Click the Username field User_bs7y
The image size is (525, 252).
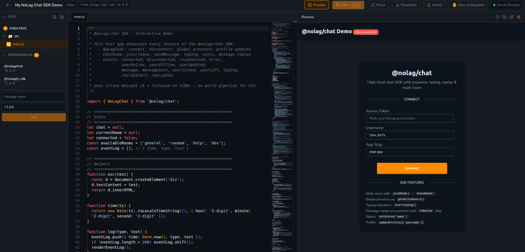tap(410, 135)
